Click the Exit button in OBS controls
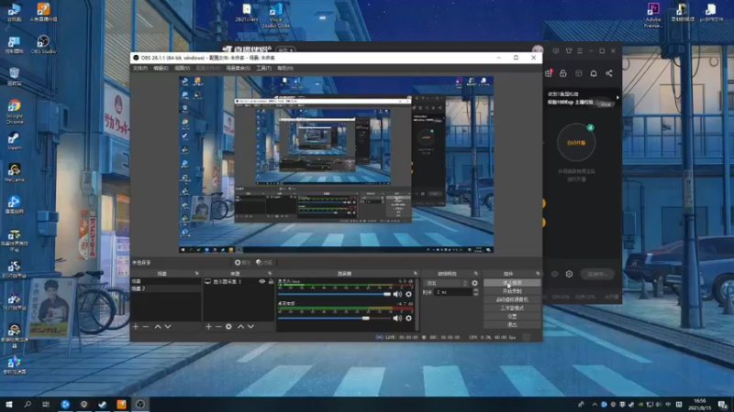The image size is (734, 412). pyautogui.click(x=512, y=324)
